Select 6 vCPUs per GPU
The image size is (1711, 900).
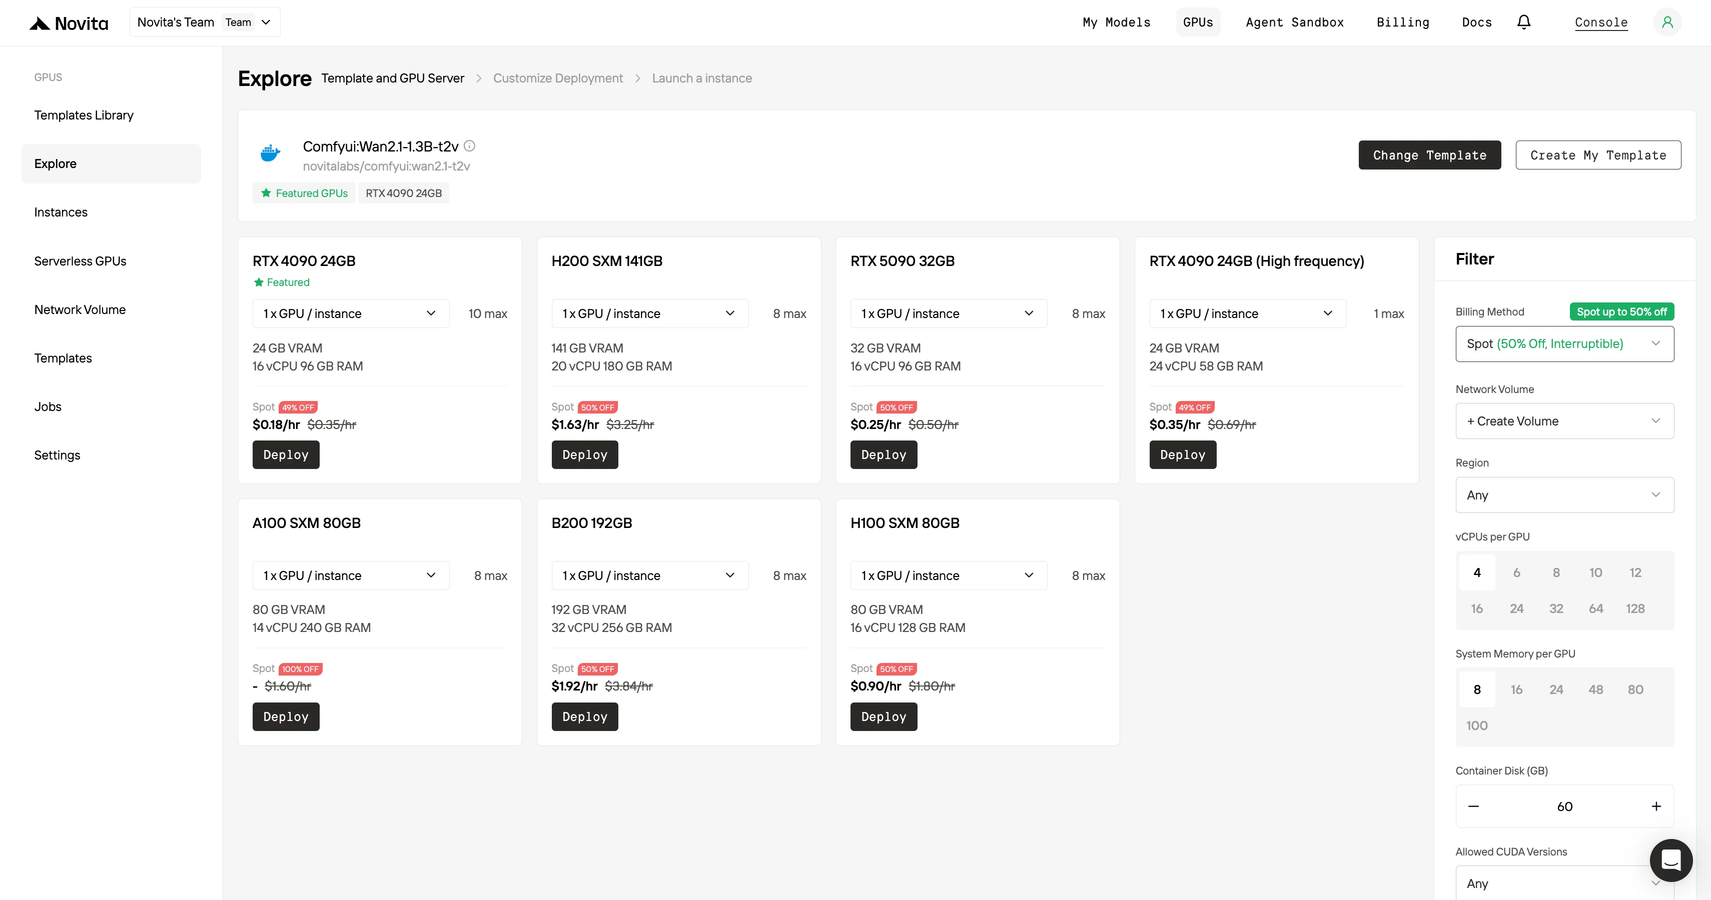tap(1516, 573)
